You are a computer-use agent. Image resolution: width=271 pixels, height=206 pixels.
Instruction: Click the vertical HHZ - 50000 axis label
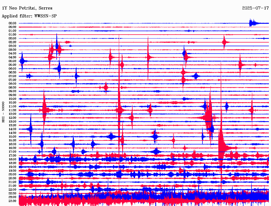(3, 112)
